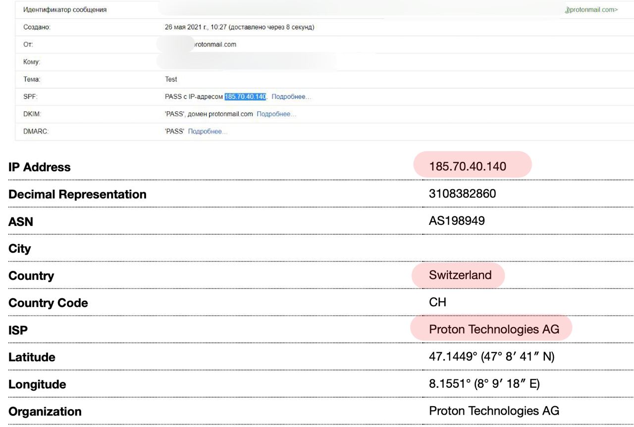Click the 'City' row label
This screenshot has width=634, height=427.
pyautogui.click(x=20, y=249)
